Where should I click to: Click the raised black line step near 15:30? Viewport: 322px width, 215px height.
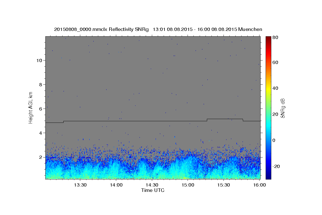[x=225, y=119]
